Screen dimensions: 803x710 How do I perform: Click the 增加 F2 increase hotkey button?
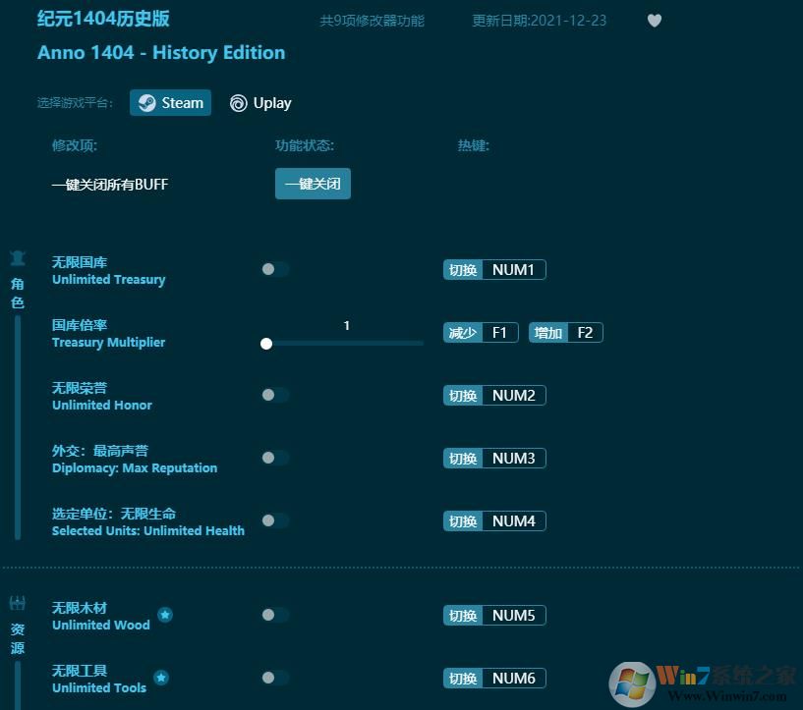(x=565, y=332)
